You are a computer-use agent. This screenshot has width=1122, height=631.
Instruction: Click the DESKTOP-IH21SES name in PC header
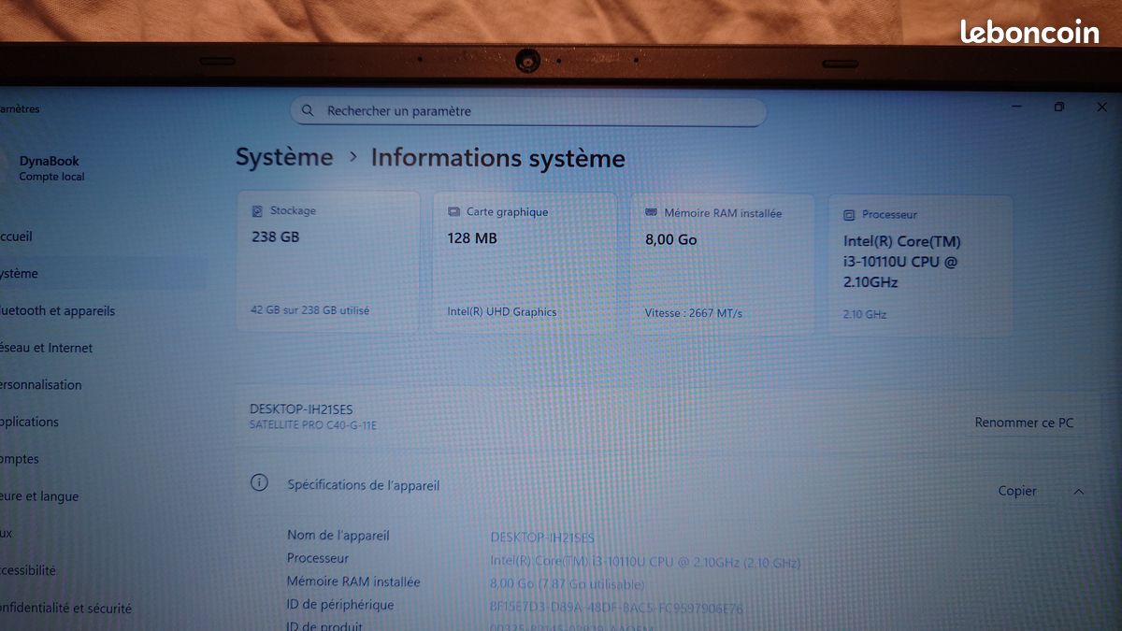tap(301, 409)
